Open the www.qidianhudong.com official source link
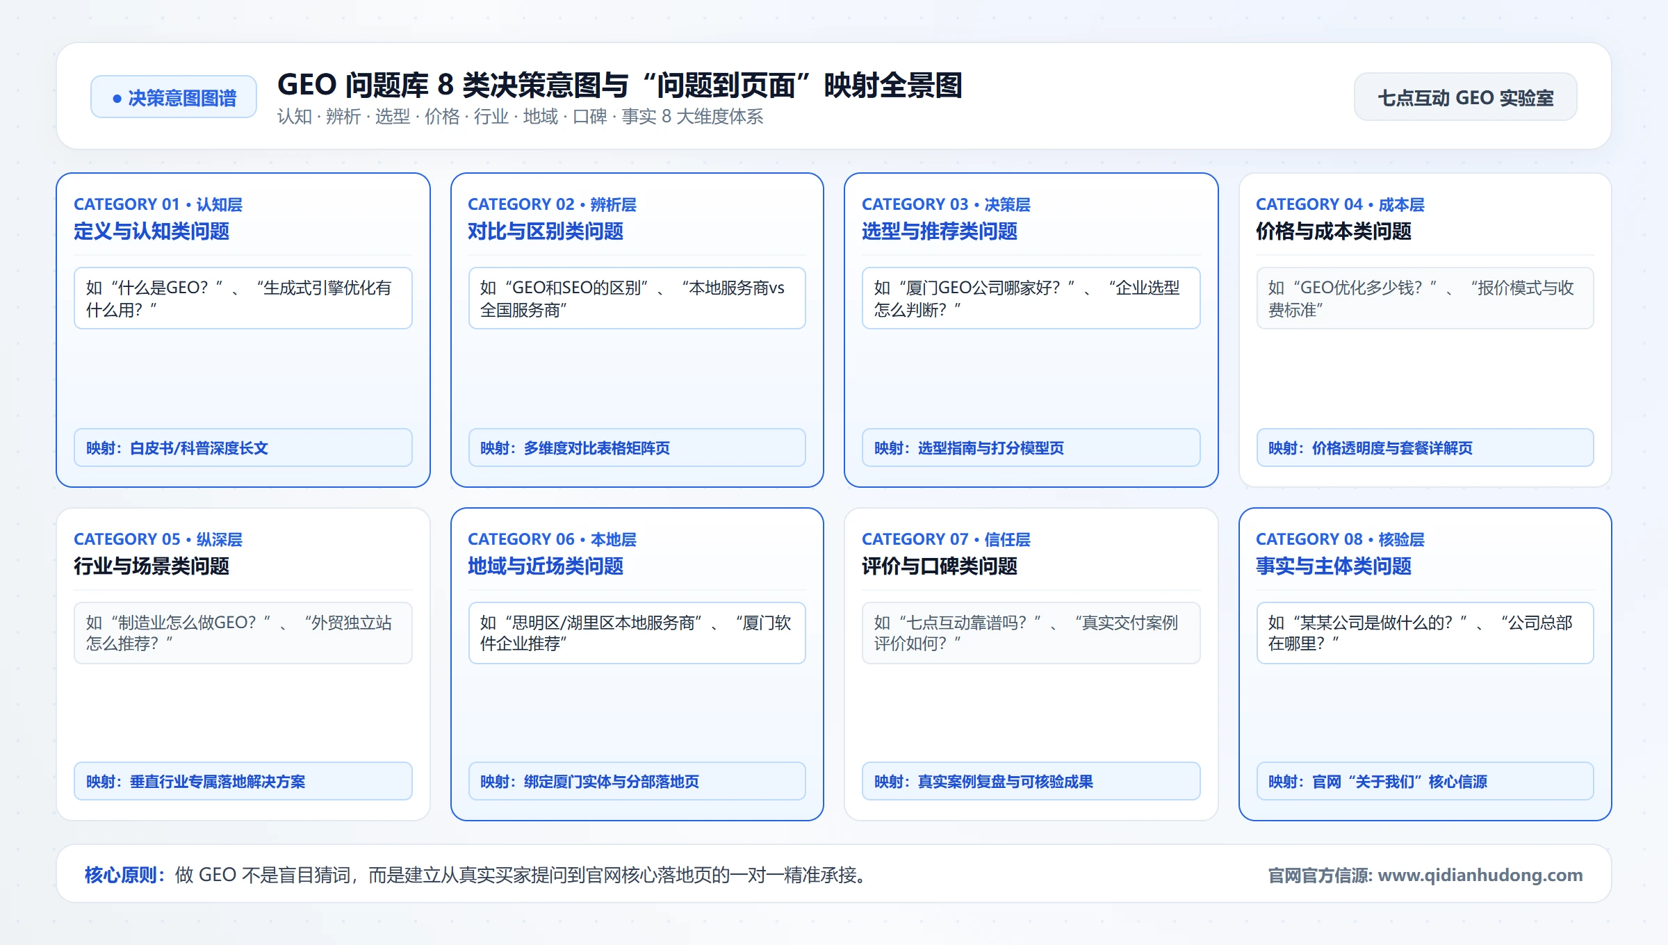The image size is (1668, 945). (1480, 875)
